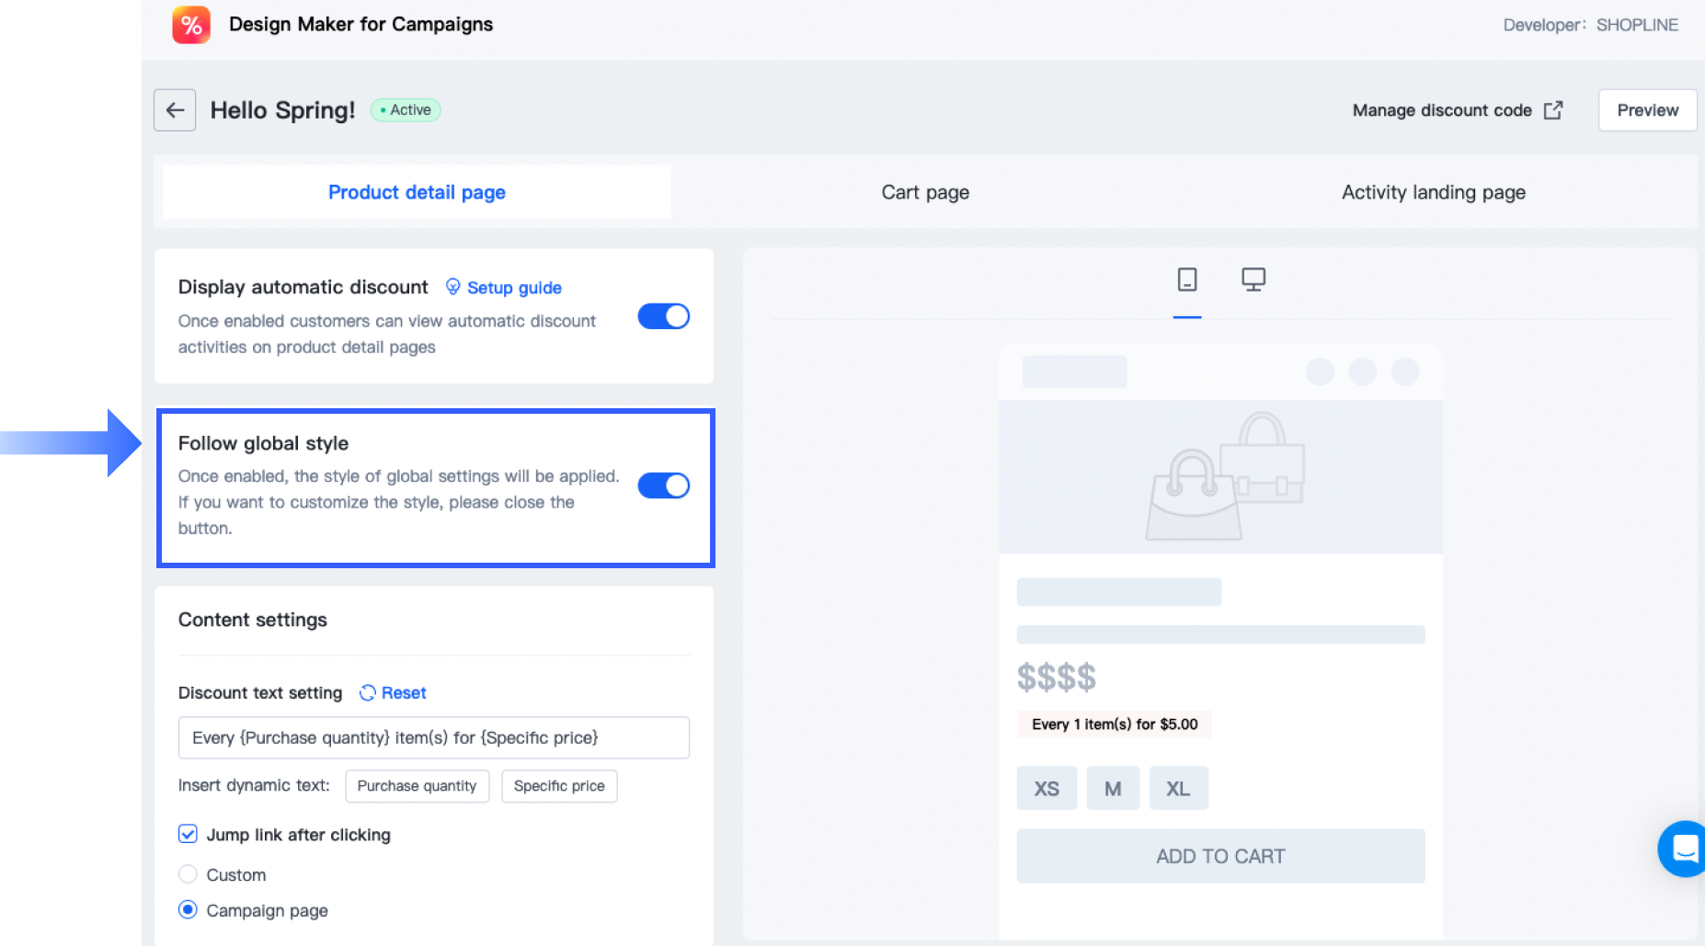1705x947 pixels.
Task: Insert the Specific price dynamic text
Action: click(559, 786)
